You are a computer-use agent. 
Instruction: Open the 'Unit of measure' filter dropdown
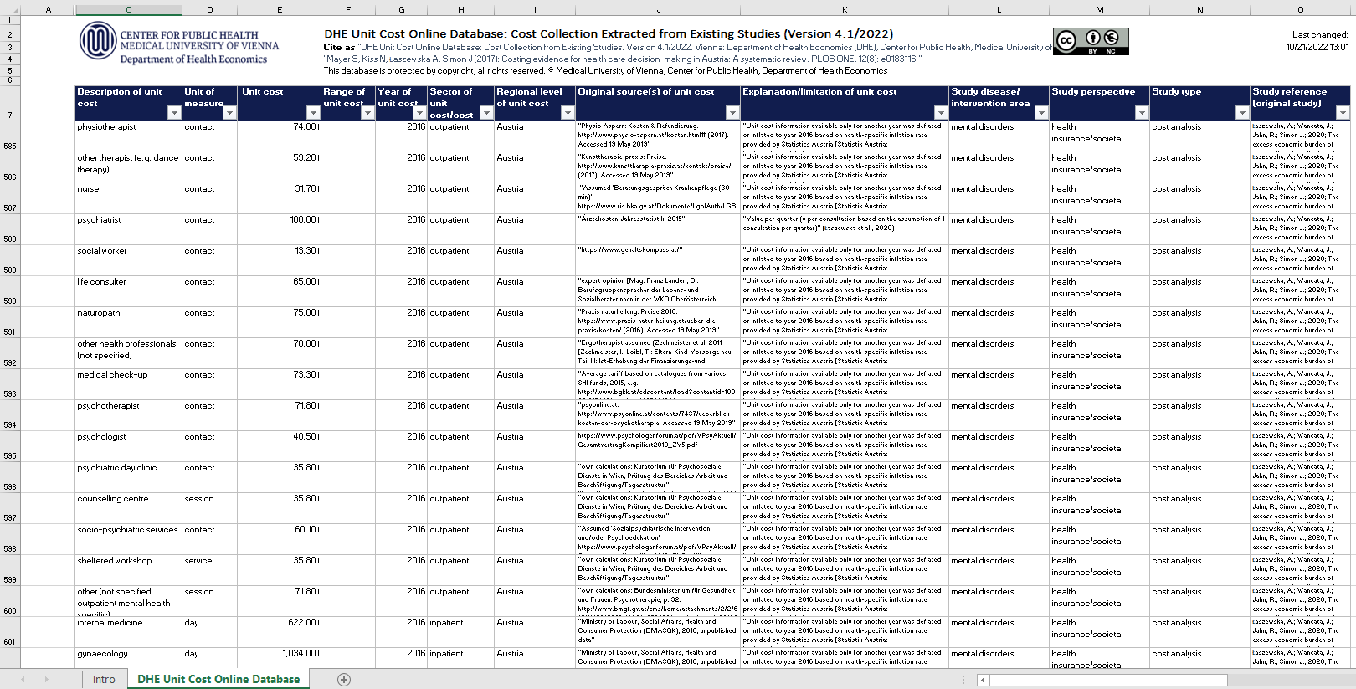click(229, 113)
